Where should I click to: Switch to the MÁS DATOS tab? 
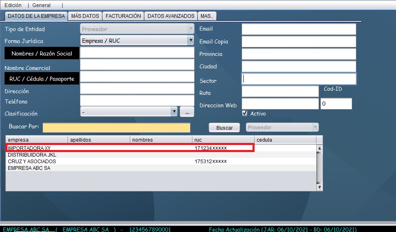pos(85,16)
